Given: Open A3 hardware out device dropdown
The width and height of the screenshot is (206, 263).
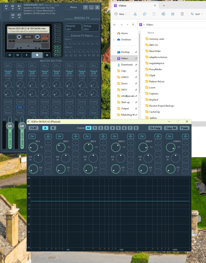Looking at the screenshot, I should pyautogui.click(x=19, y=7).
